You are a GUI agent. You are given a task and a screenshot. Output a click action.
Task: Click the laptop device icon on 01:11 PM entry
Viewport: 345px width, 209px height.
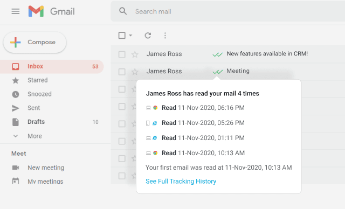[x=149, y=138]
